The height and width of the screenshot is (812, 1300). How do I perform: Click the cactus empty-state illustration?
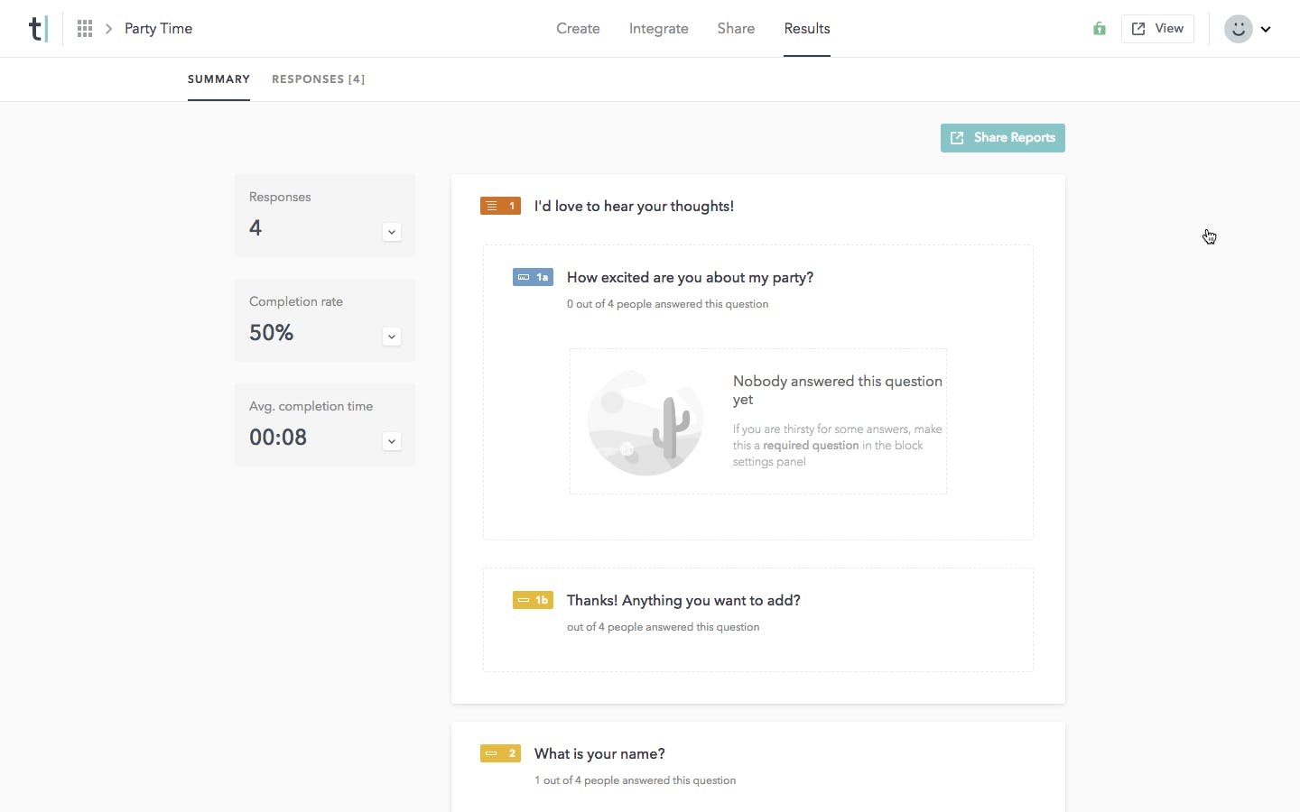coord(645,422)
